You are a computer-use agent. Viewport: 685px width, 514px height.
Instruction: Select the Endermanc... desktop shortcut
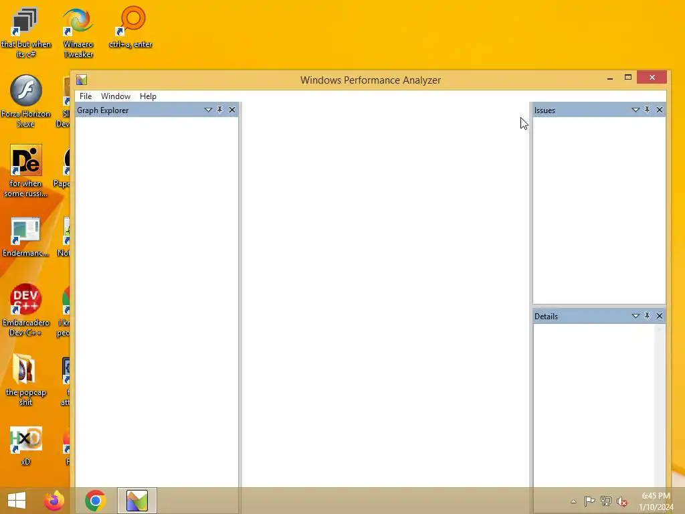pos(26,237)
